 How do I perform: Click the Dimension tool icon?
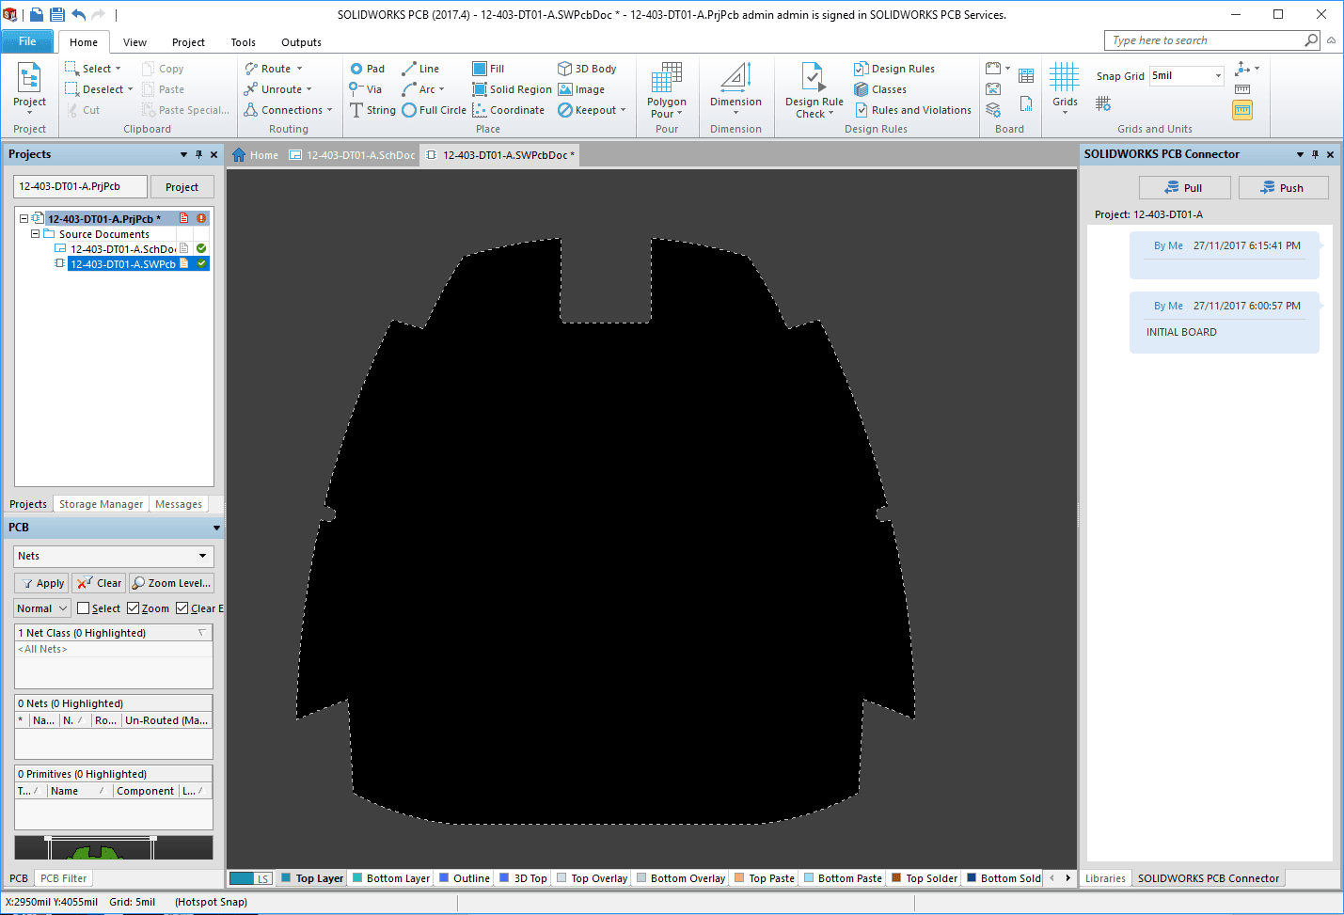tap(735, 79)
